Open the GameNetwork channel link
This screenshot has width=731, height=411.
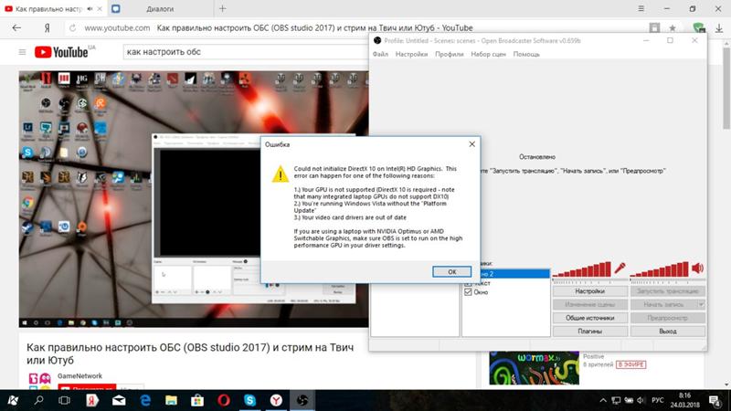(79, 375)
